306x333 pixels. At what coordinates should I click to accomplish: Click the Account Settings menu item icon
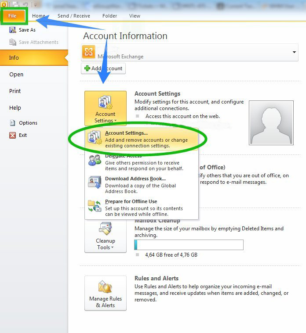click(x=95, y=137)
